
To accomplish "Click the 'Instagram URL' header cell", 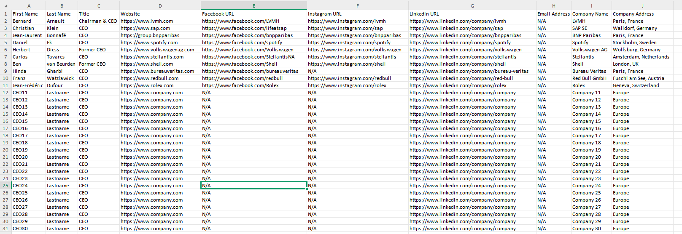I will pos(358,14).
